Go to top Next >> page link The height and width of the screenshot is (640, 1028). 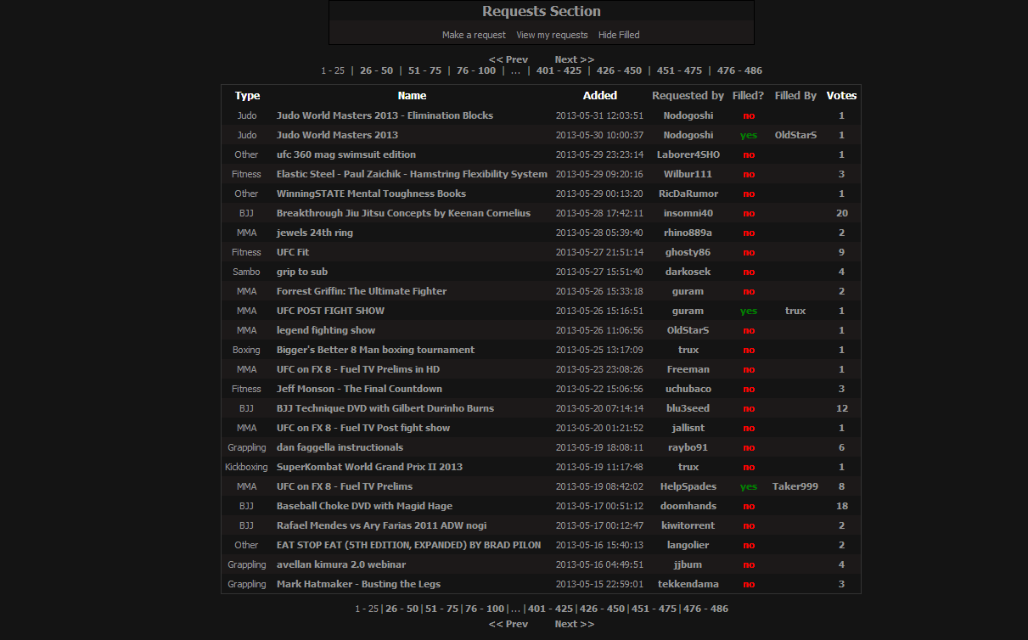coord(575,59)
